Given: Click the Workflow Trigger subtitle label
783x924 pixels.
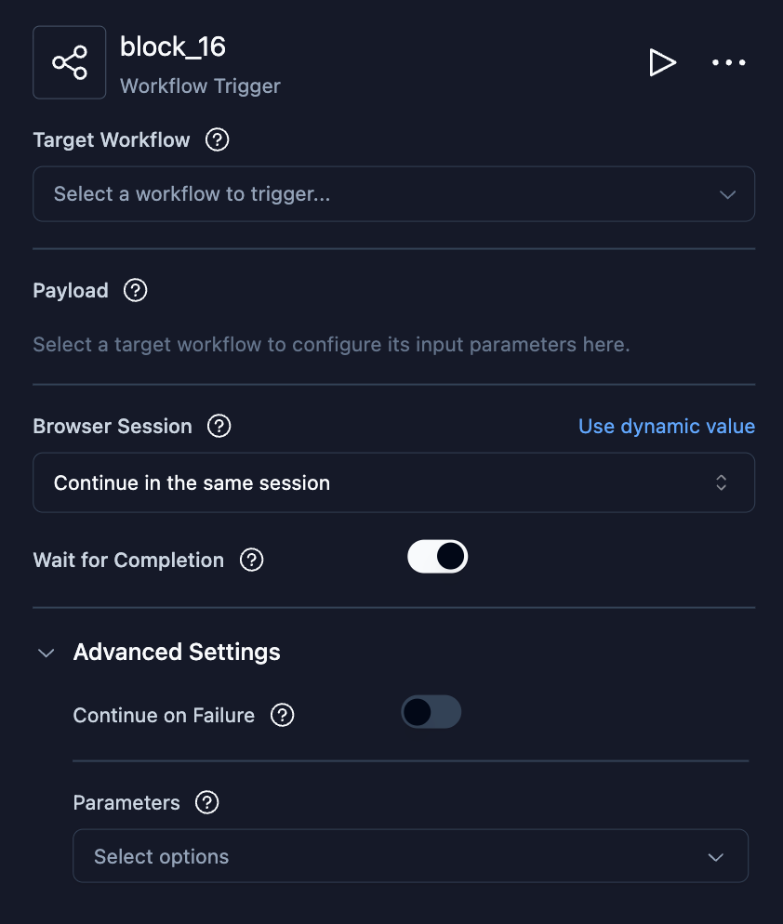Looking at the screenshot, I should tap(200, 86).
